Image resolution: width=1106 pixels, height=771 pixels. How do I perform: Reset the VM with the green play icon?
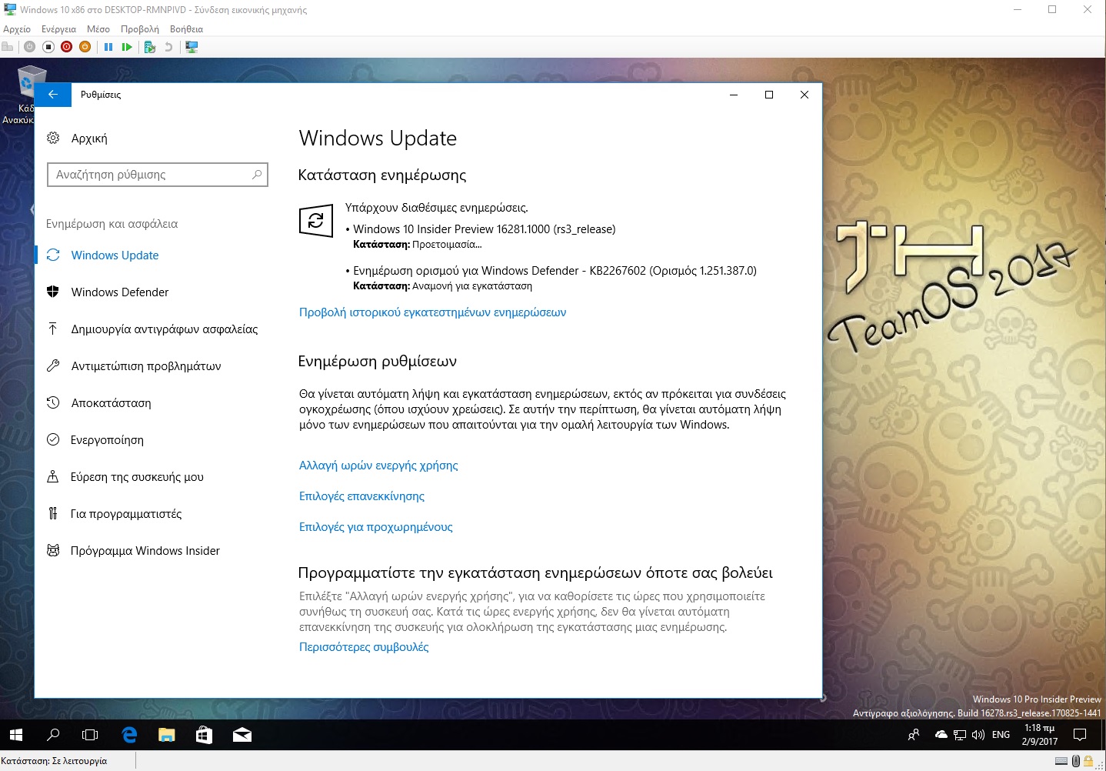pos(127,47)
